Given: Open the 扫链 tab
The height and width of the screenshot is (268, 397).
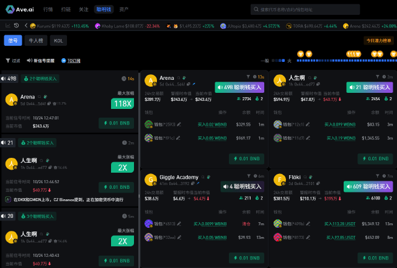Looking at the screenshot, I should coord(66,9).
